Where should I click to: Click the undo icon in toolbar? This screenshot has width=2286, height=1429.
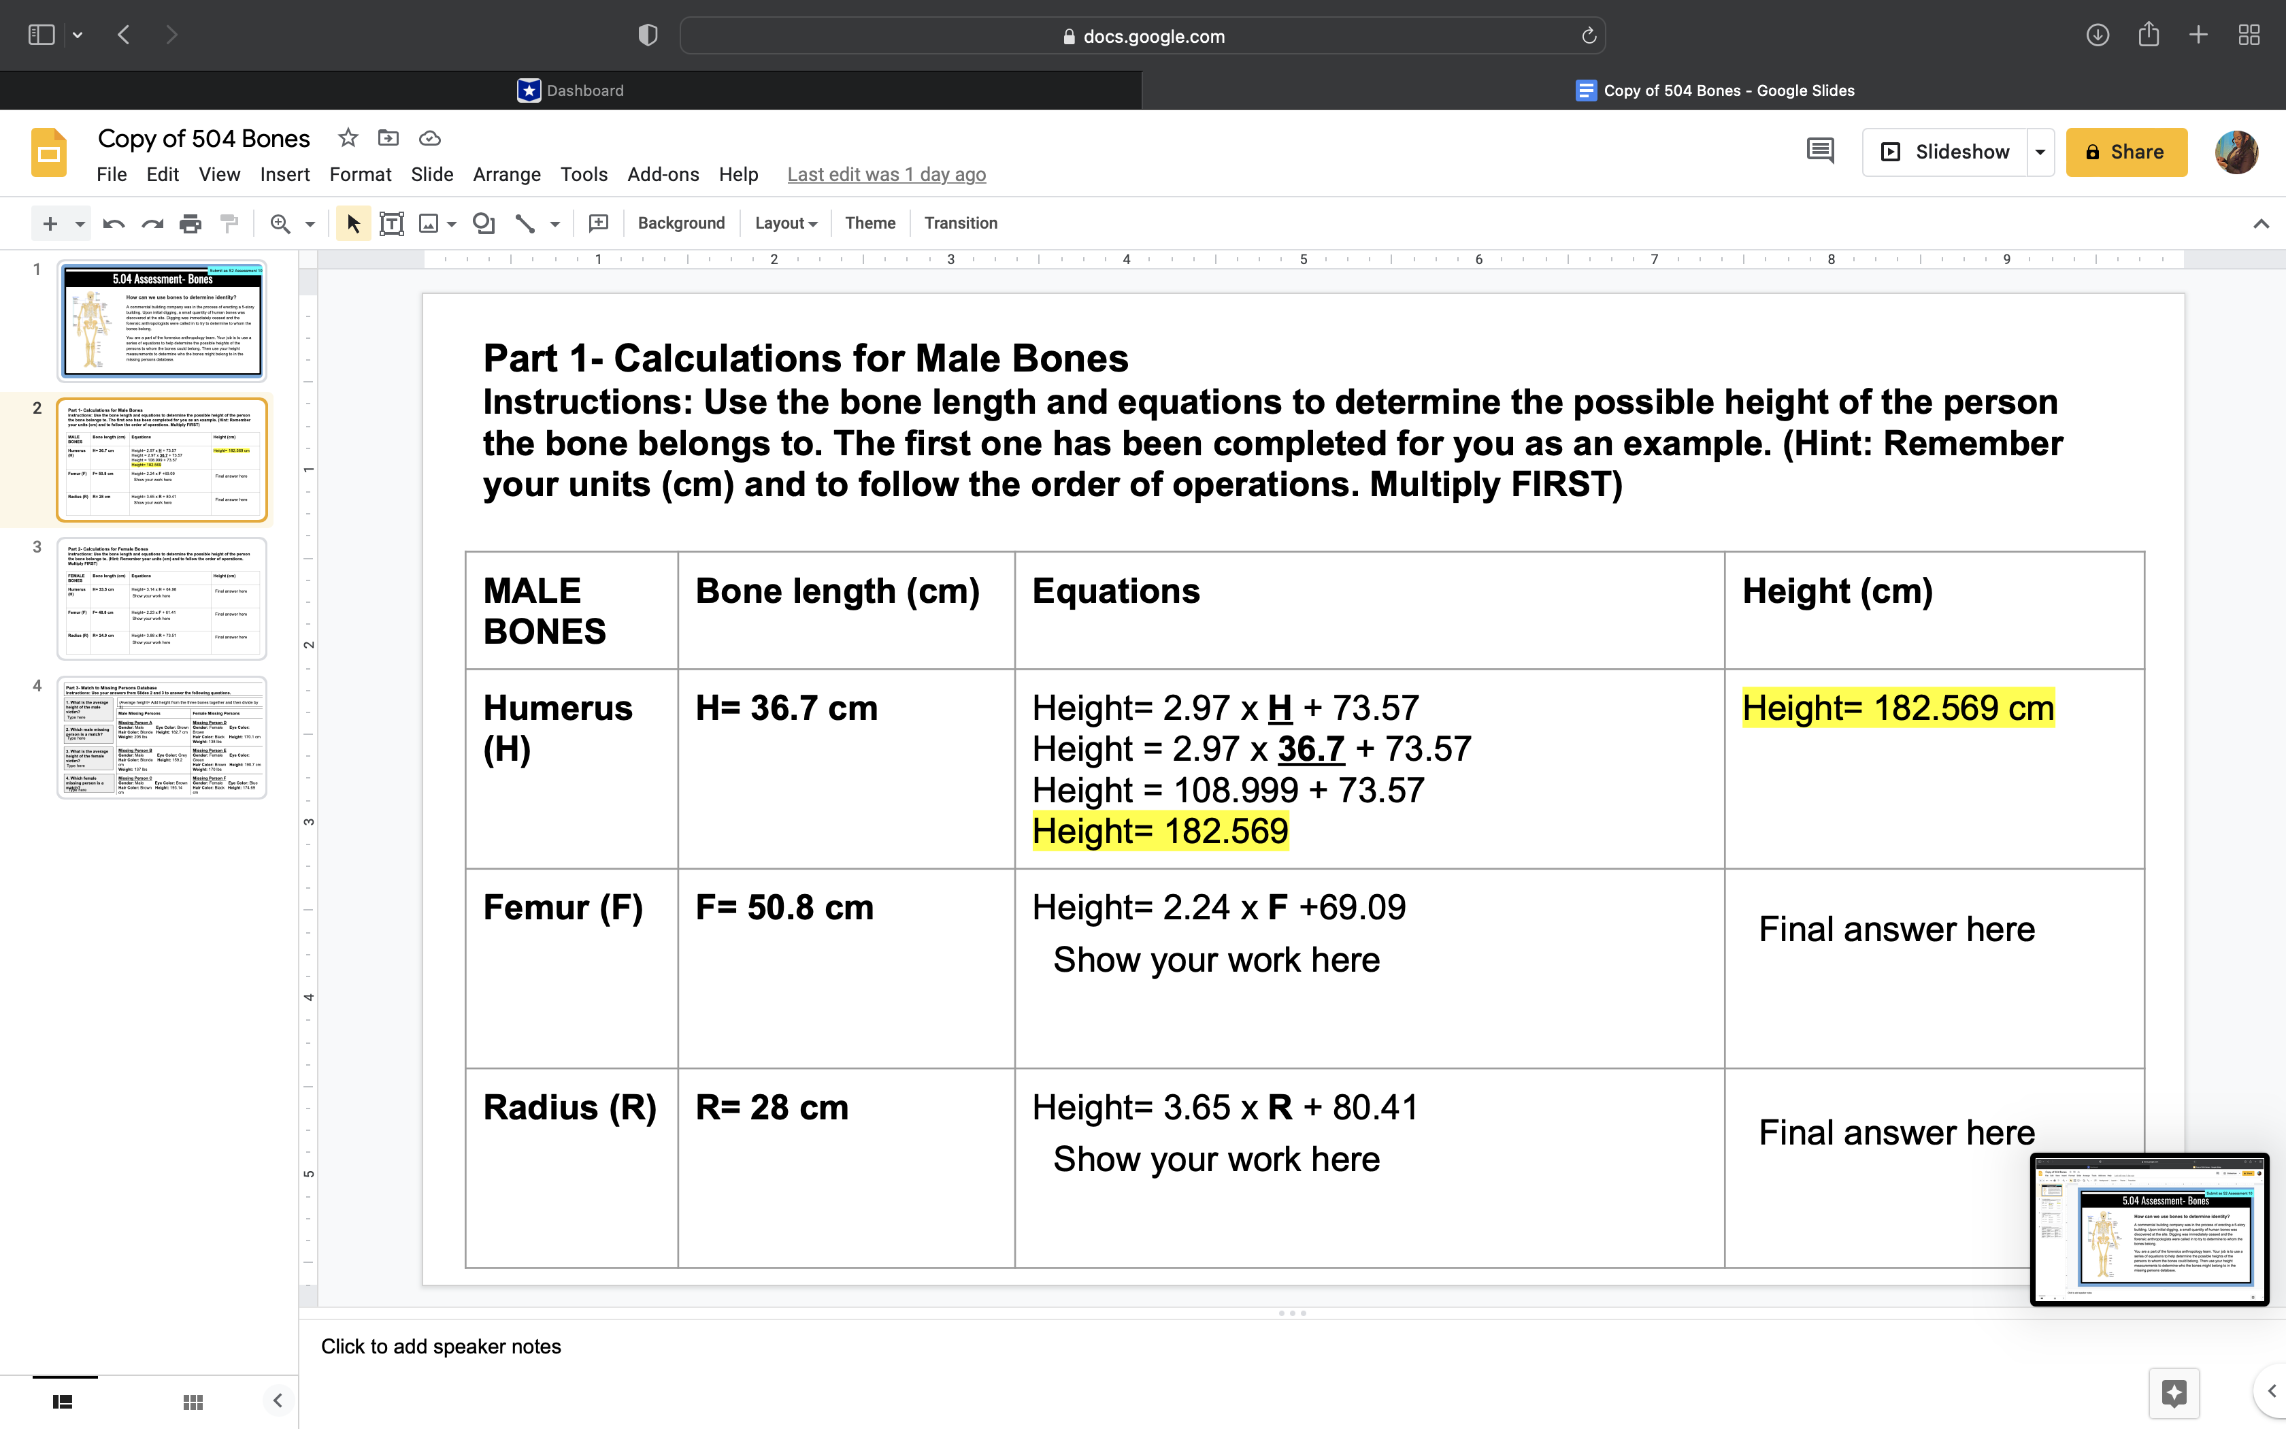tap(112, 223)
